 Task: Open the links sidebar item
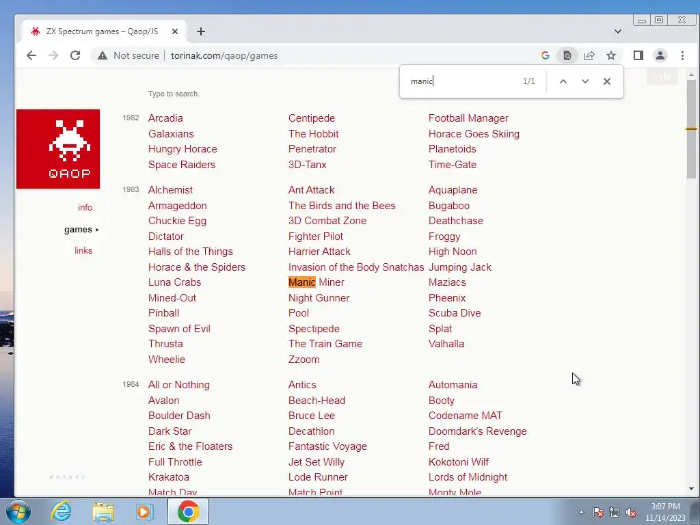tap(83, 250)
